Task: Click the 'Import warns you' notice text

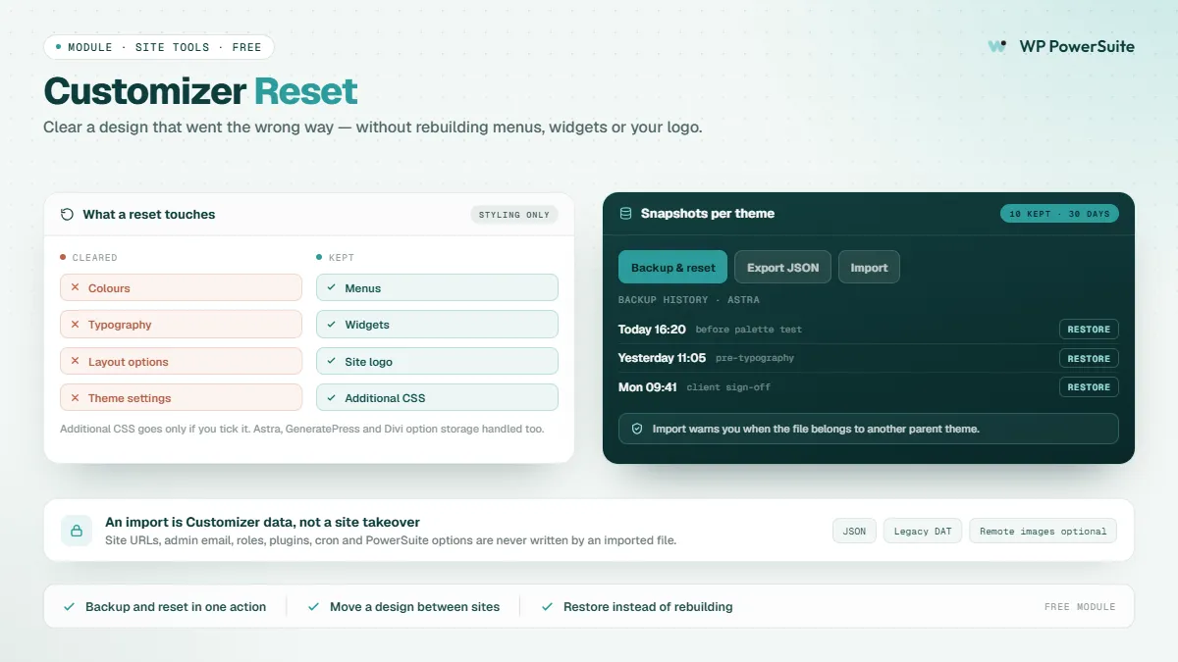Action: (816, 429)
